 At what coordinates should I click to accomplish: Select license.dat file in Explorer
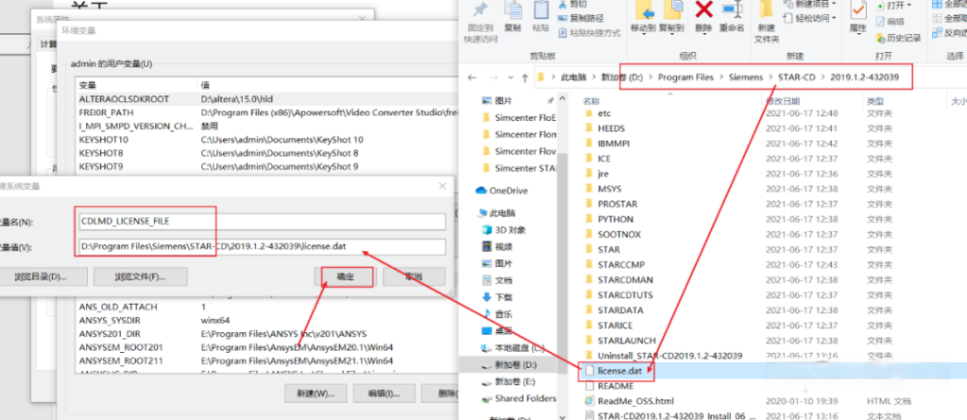click(619, 371)
